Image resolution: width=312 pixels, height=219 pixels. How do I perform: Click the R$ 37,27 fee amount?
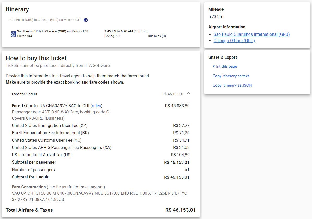[x=181, y=125]
